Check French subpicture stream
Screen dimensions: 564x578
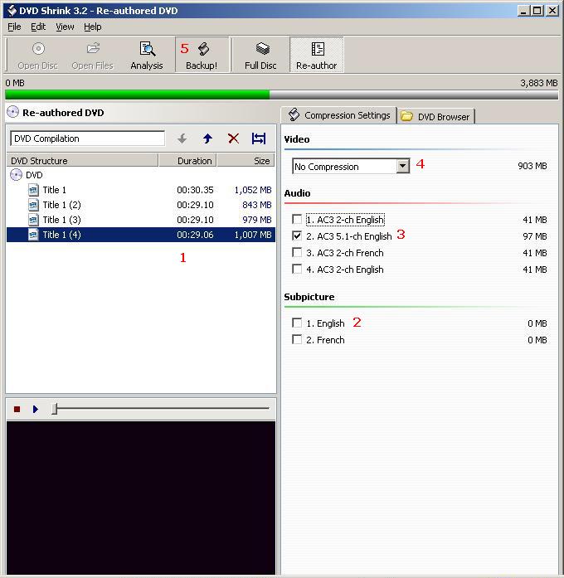(x=297, y=339)
